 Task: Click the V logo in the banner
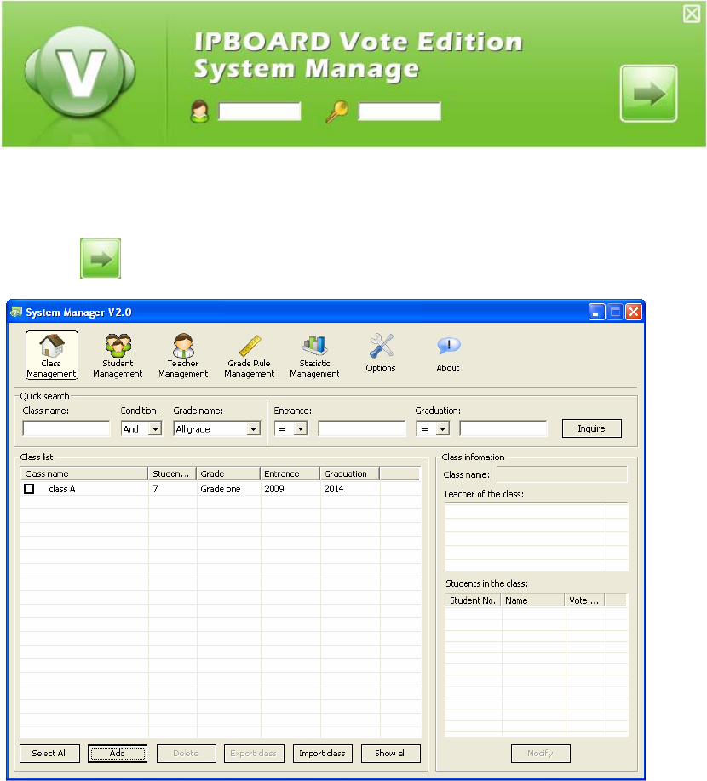80,72
